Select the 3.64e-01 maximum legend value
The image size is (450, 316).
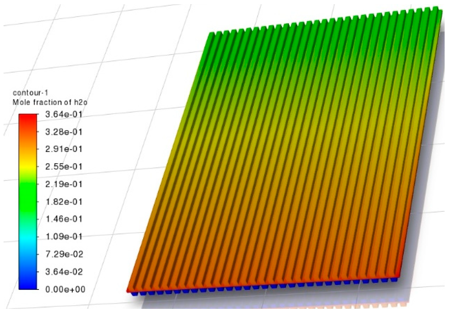click(x=63, y=114)
